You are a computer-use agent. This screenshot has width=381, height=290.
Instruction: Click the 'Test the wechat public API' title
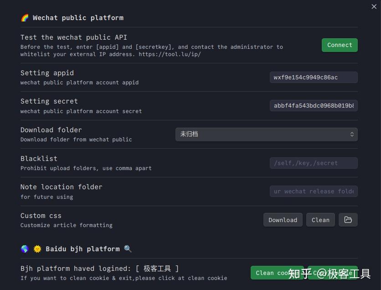[74, 37]
